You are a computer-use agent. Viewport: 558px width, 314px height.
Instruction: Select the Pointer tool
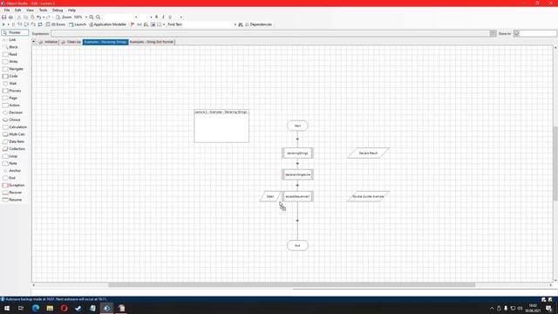tap(15, 32)
